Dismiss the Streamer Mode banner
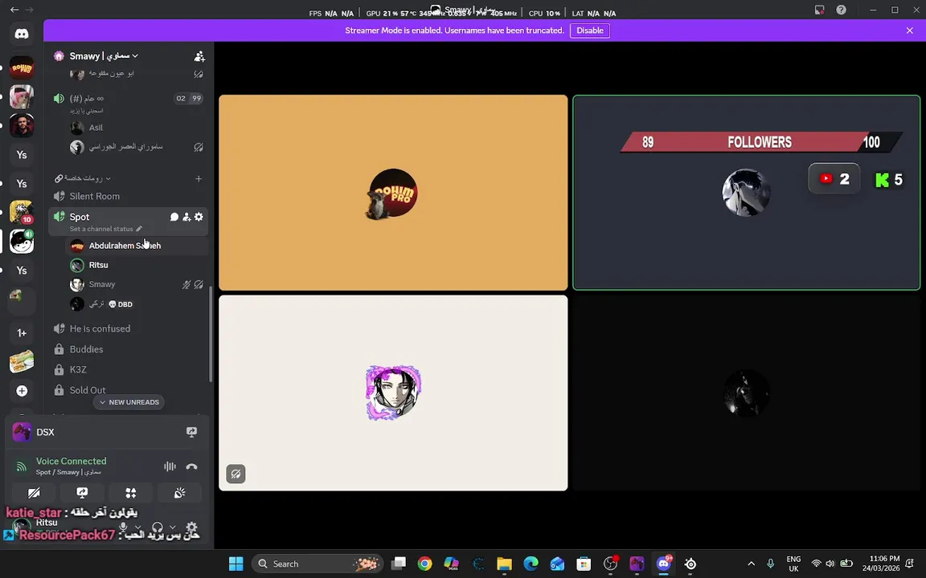 [x=909, y=31]
